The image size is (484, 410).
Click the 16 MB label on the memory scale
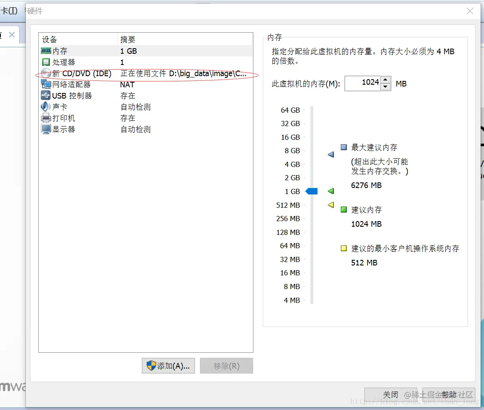(x=290, y=273)
